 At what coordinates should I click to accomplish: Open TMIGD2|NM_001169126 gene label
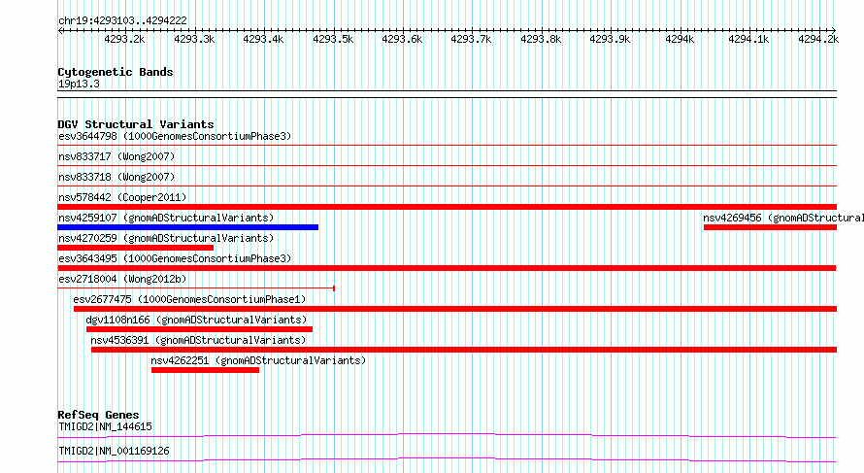coord(114,451)
